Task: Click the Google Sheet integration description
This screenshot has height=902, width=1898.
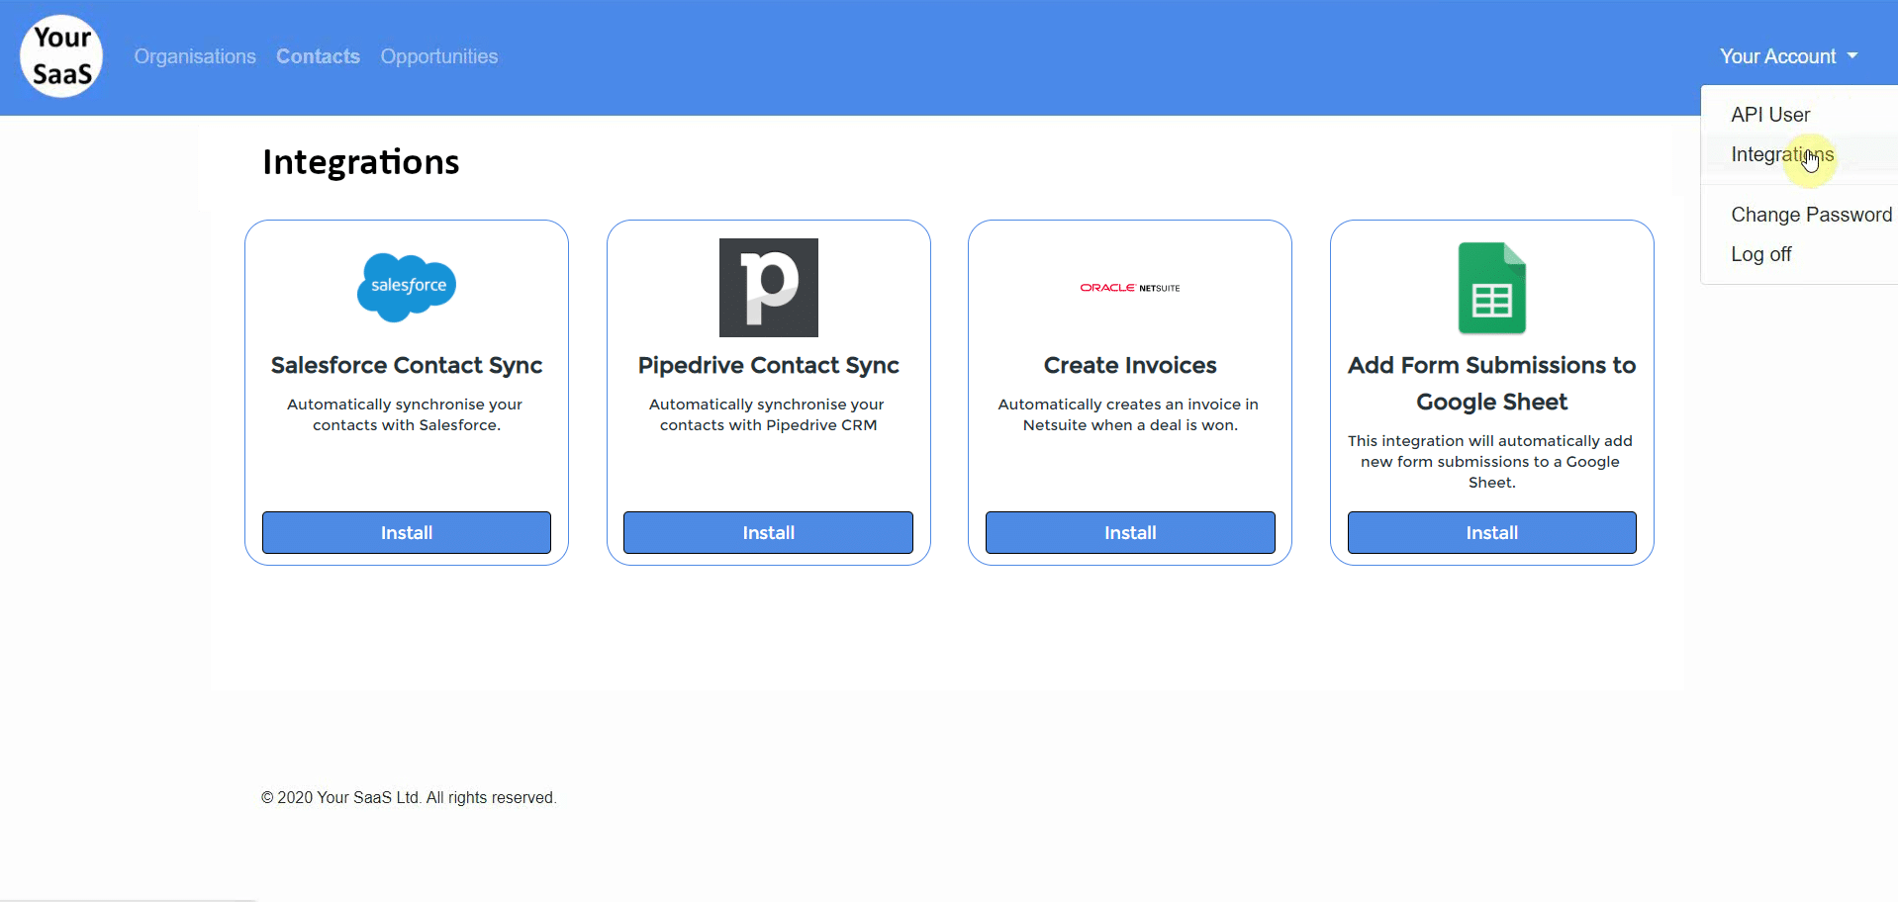Action: 1491,461
